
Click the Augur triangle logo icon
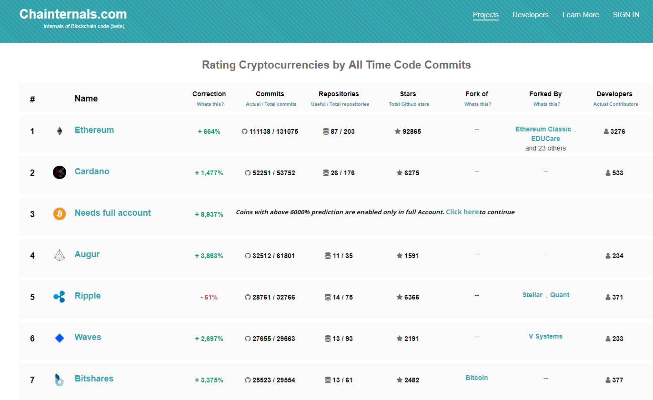pos(60,255)
